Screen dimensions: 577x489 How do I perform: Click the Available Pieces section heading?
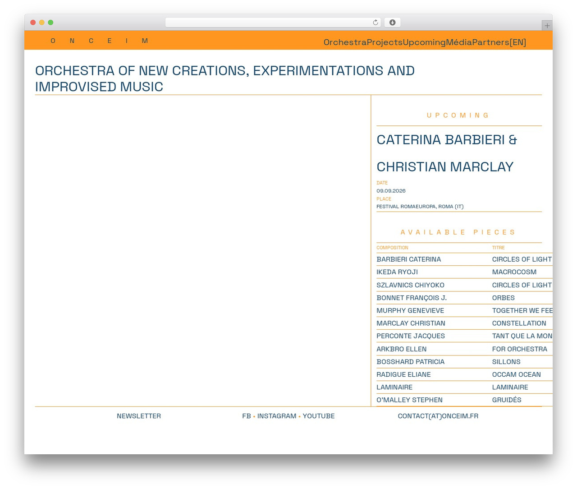point(458,232)
